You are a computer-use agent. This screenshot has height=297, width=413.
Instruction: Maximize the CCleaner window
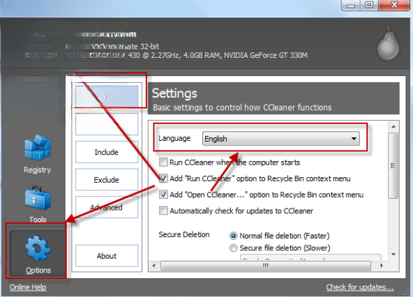pyautogui.click(x=369, y=5)
